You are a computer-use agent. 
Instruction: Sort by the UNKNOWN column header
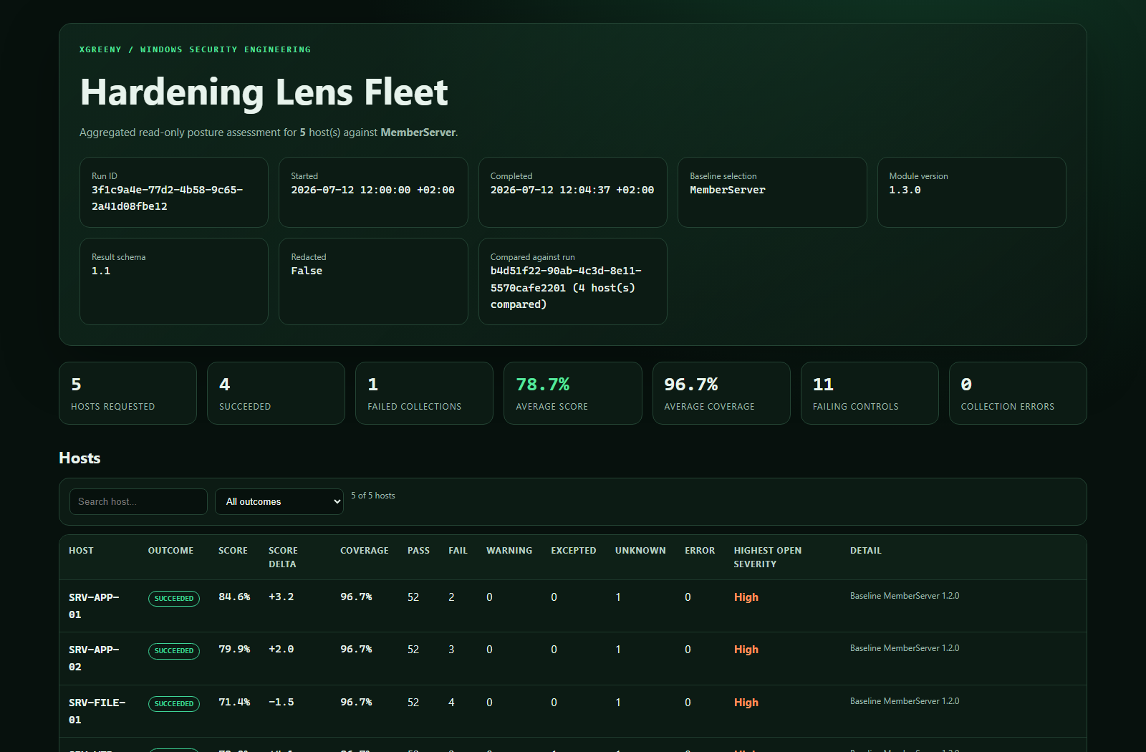click(x=640, y=551)
